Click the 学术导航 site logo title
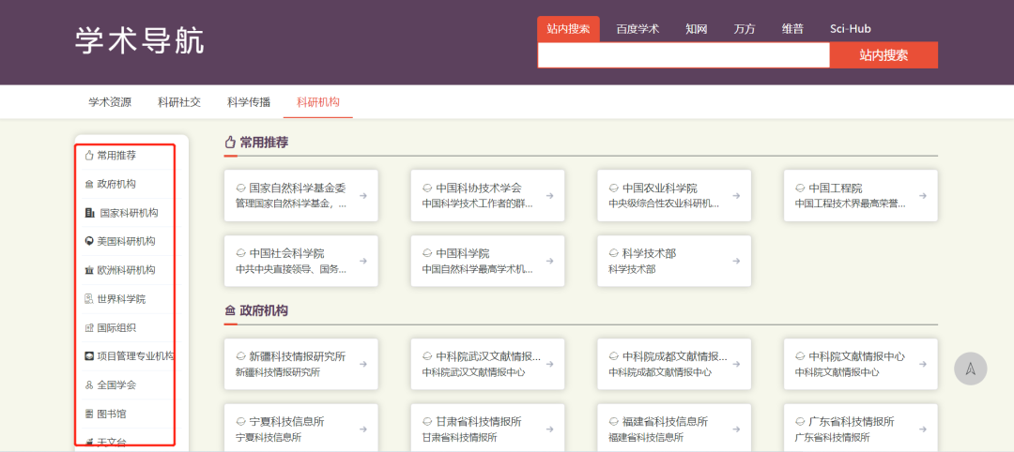Screen dimensions: 1014x452 pyautogui.click(x=140, y=41)
